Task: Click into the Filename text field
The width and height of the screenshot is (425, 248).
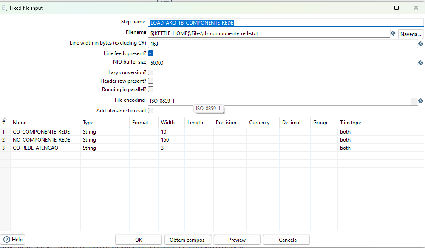Action: [x=269, y=33]
